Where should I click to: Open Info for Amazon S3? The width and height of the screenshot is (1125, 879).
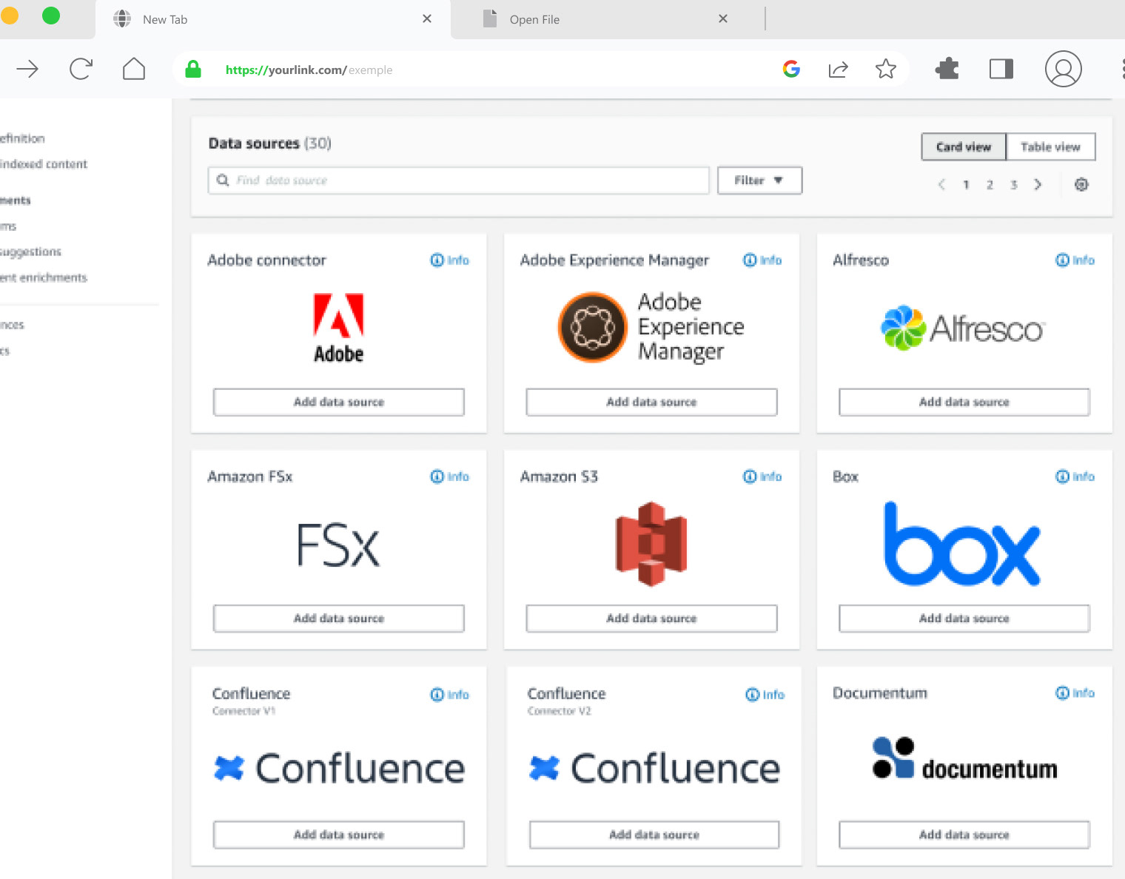[762, 476]
